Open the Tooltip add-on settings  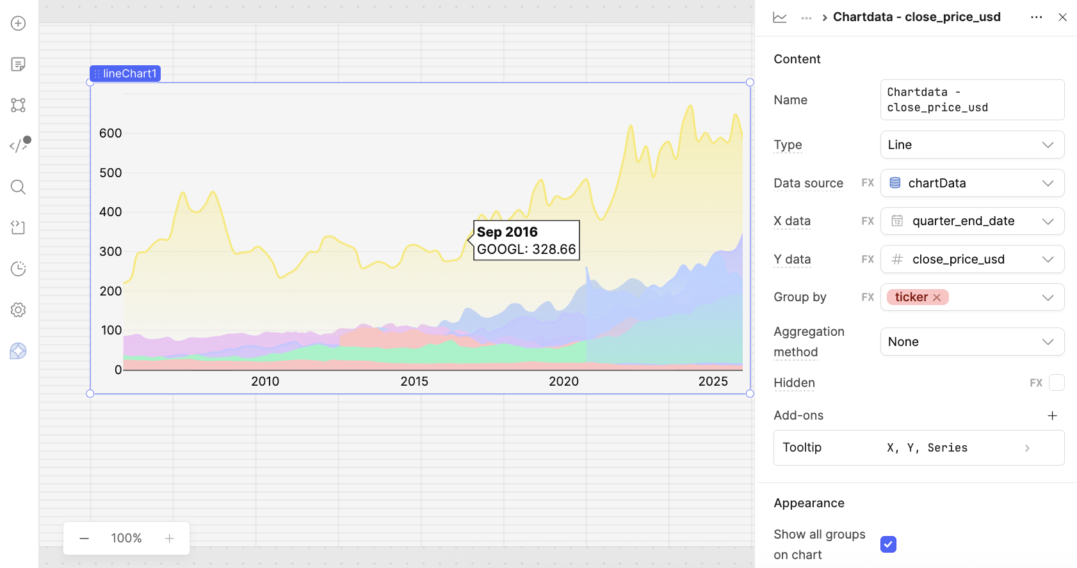919,448
